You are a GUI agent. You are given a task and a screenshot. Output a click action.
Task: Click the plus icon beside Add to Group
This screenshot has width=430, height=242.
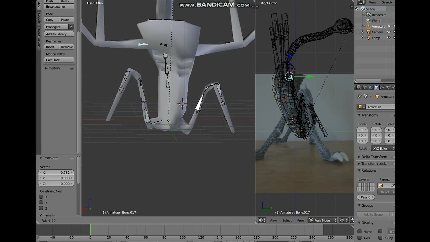point(392,214)
